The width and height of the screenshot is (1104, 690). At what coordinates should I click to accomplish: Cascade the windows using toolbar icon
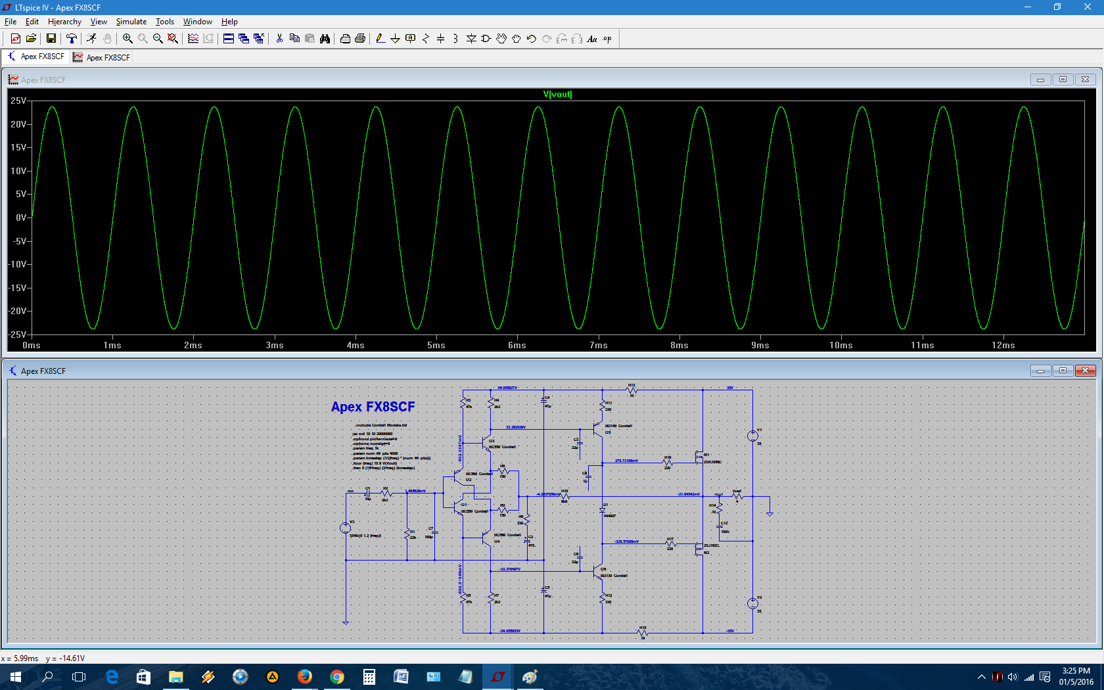[244, 39]
